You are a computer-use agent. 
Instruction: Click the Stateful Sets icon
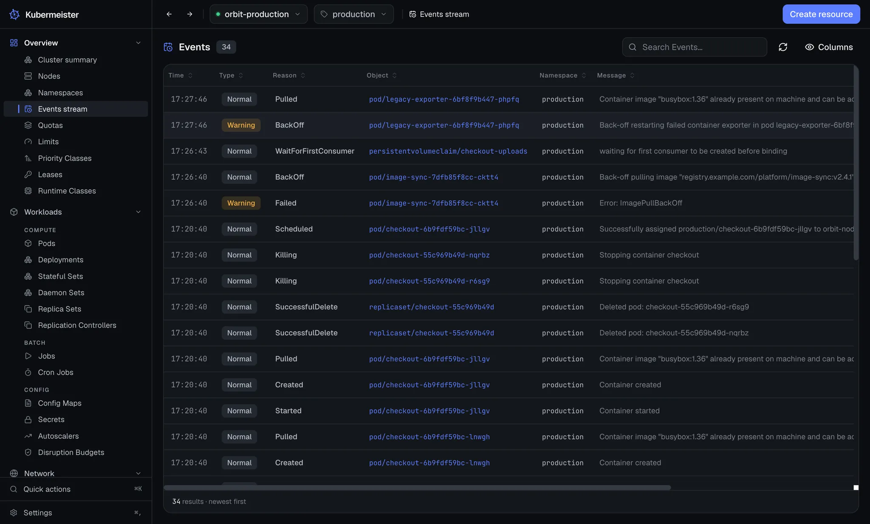coord(28,276)
